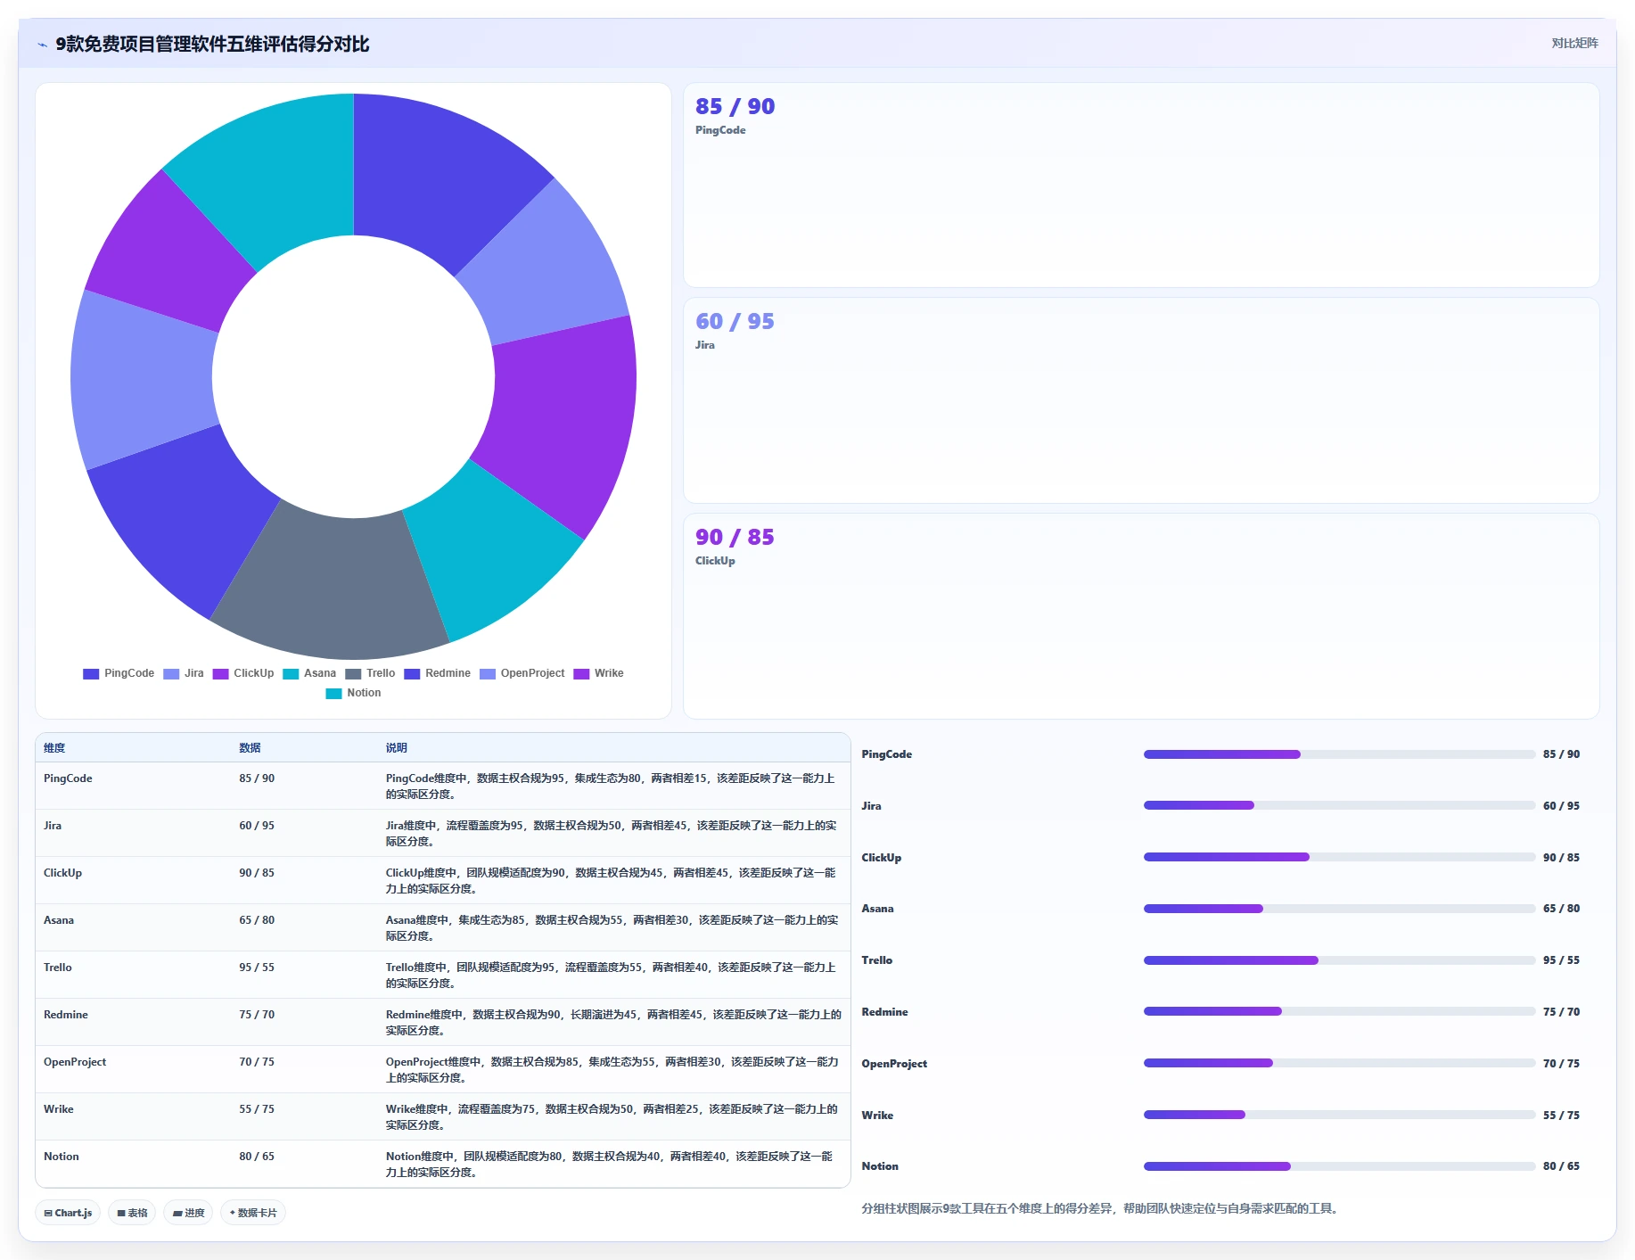Image resolution: width=1635 pixels, height=1260 pixels.
Task: Toggle the Notion legend entry
Action: [353, 693]
